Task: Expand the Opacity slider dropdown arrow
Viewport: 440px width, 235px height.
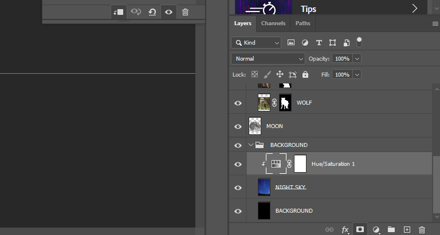Action: [357, 58]
